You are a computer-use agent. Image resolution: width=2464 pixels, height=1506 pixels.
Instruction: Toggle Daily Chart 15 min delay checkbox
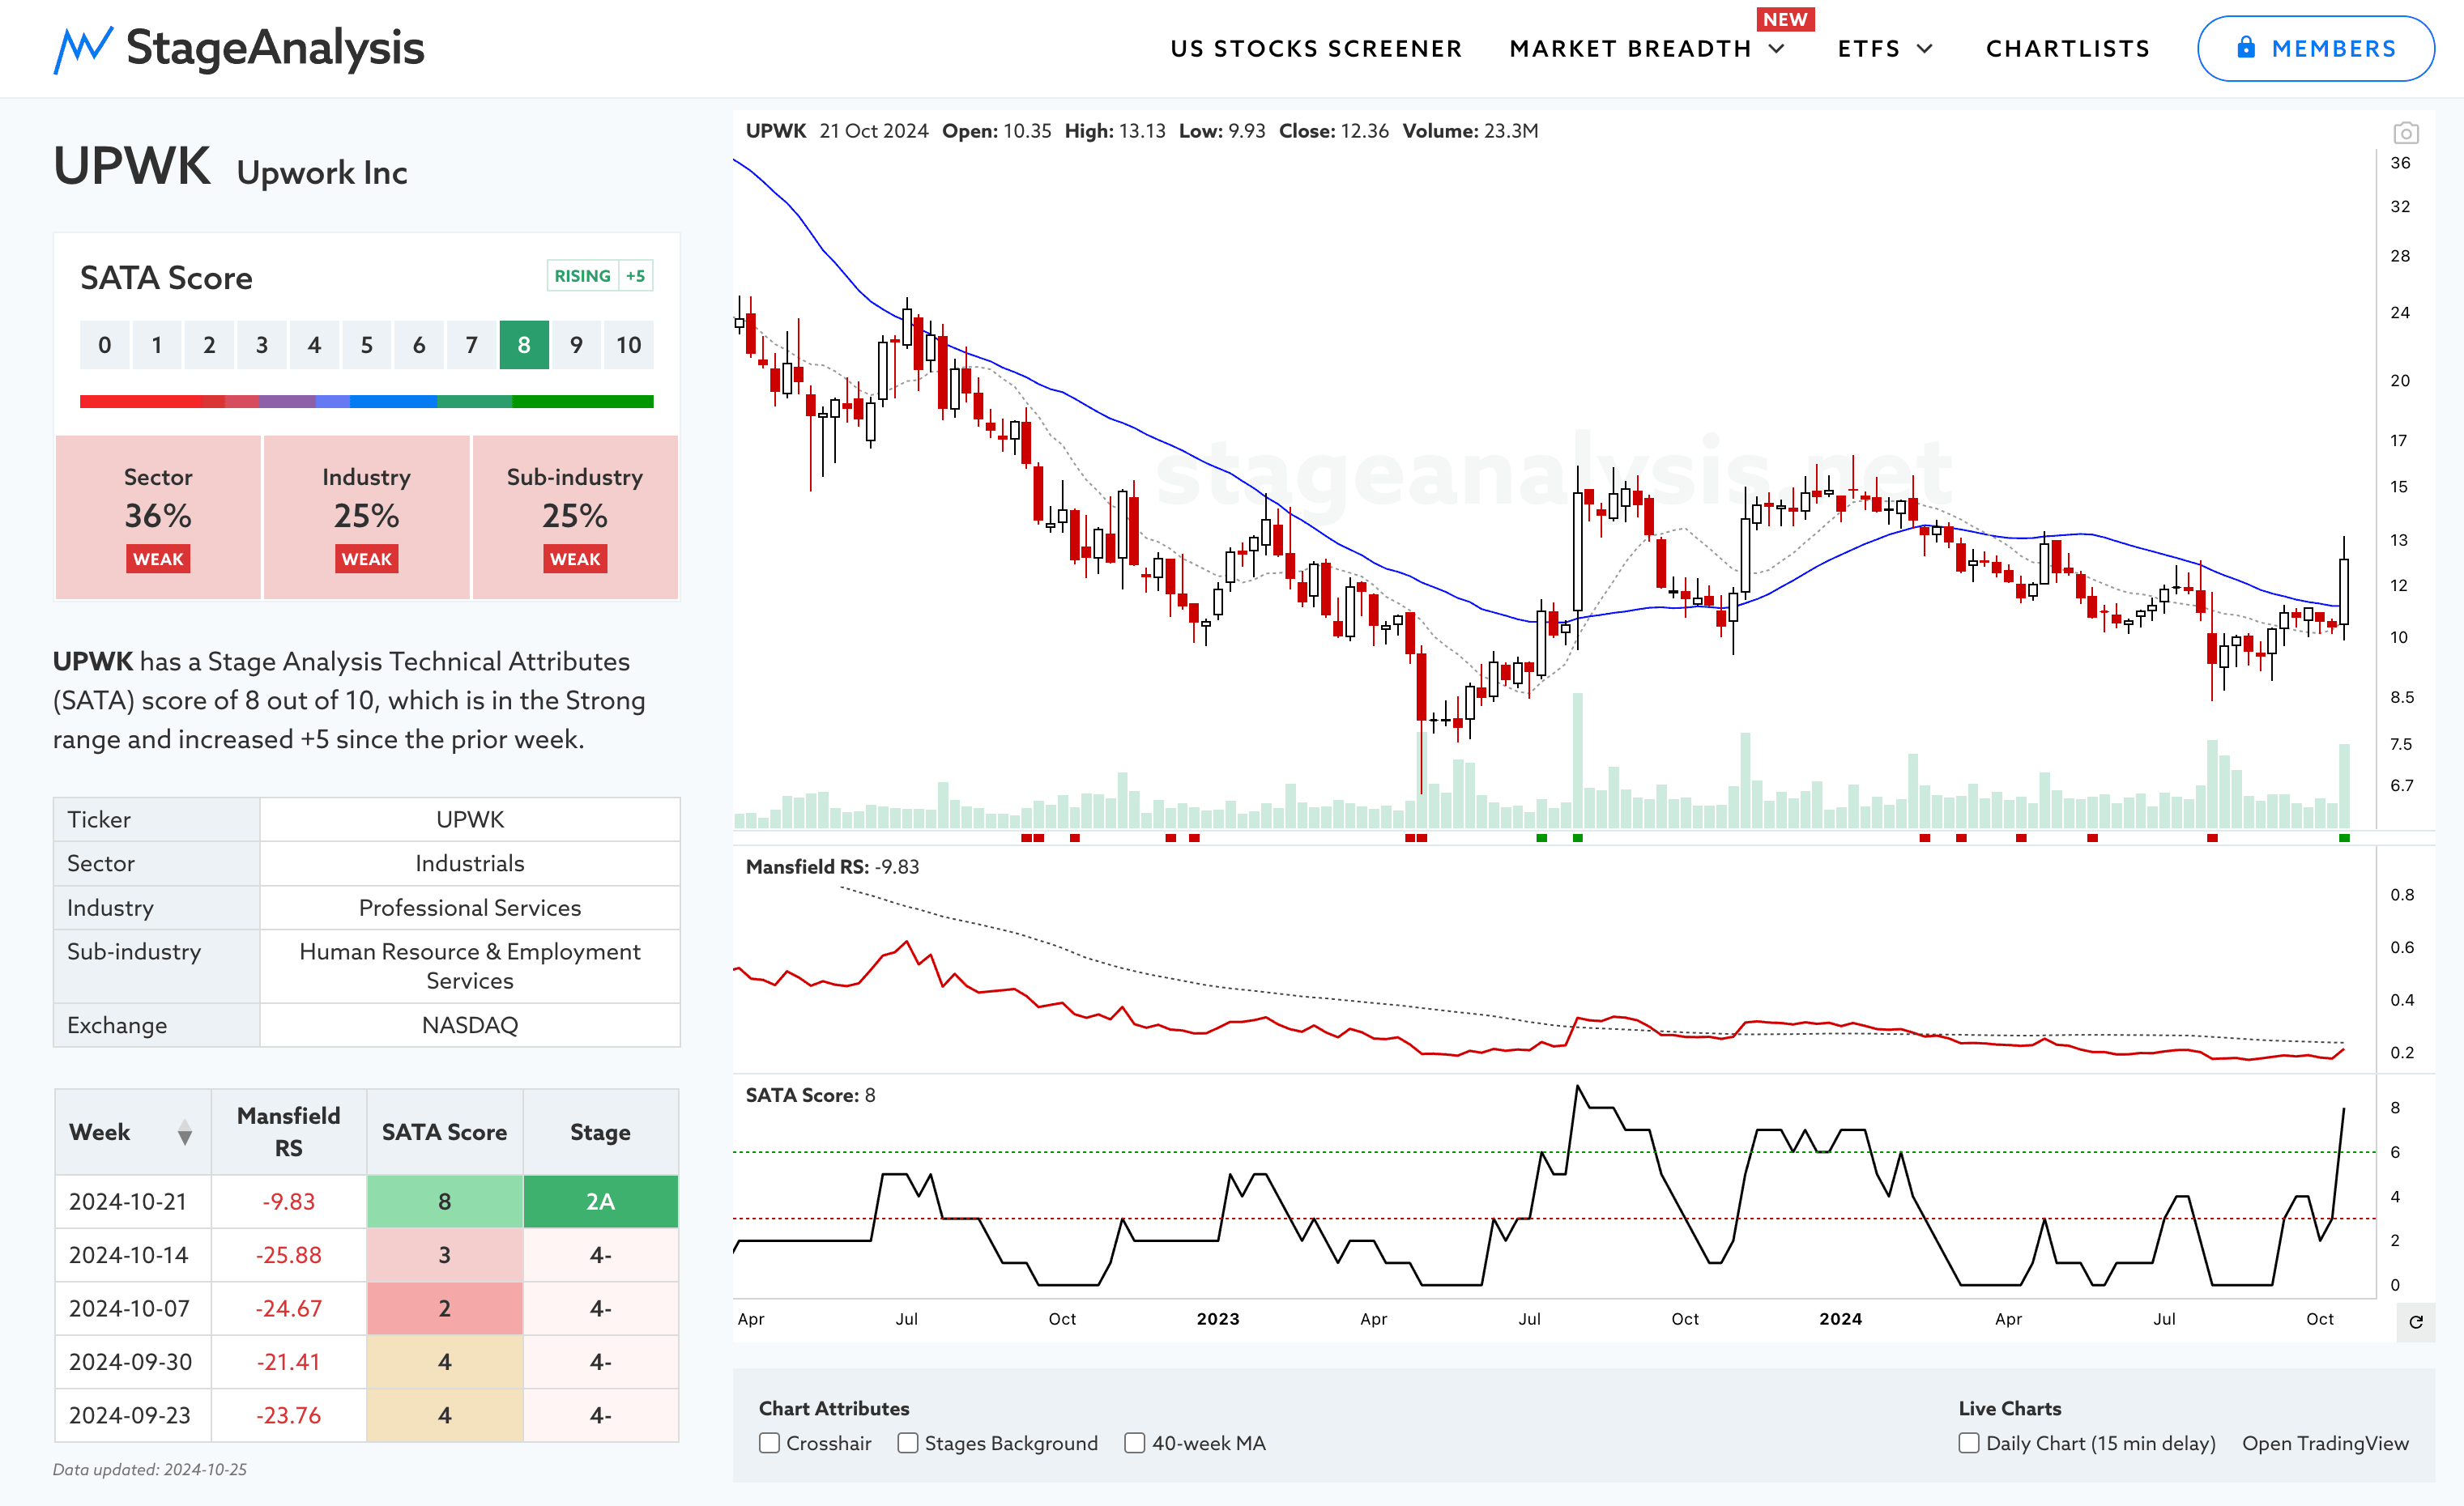point(1968,1442)
